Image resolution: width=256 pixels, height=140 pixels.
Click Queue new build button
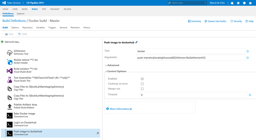click(215, 21)
